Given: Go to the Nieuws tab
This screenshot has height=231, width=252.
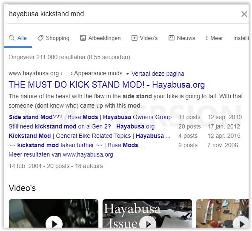Looking at the screenshot, I should 182,38.
